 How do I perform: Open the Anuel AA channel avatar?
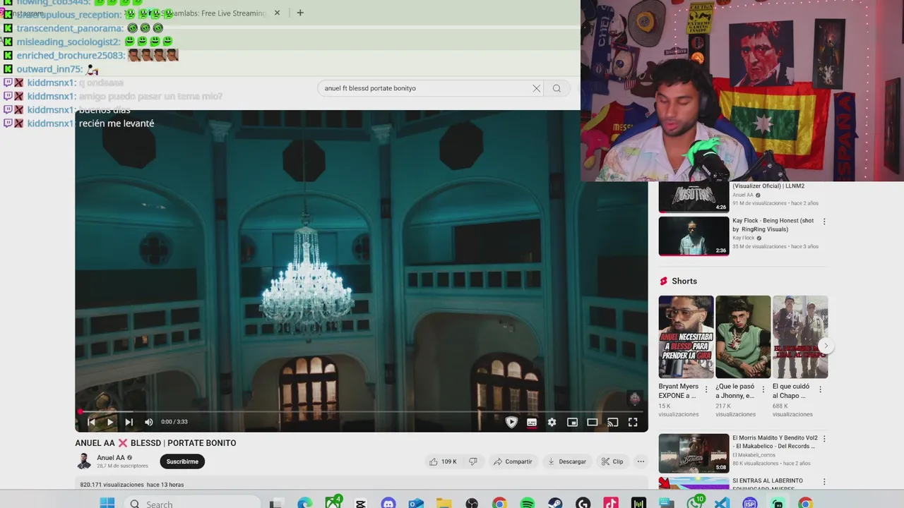pyautogui.click(x=84, y=461)
